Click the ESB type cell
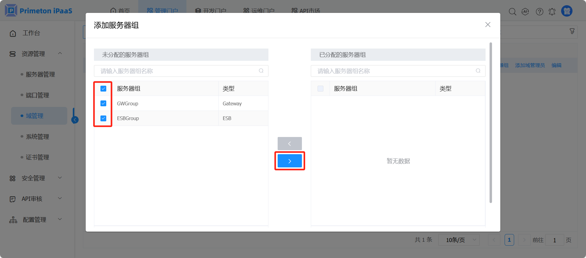586x258 pixels. 227,118
